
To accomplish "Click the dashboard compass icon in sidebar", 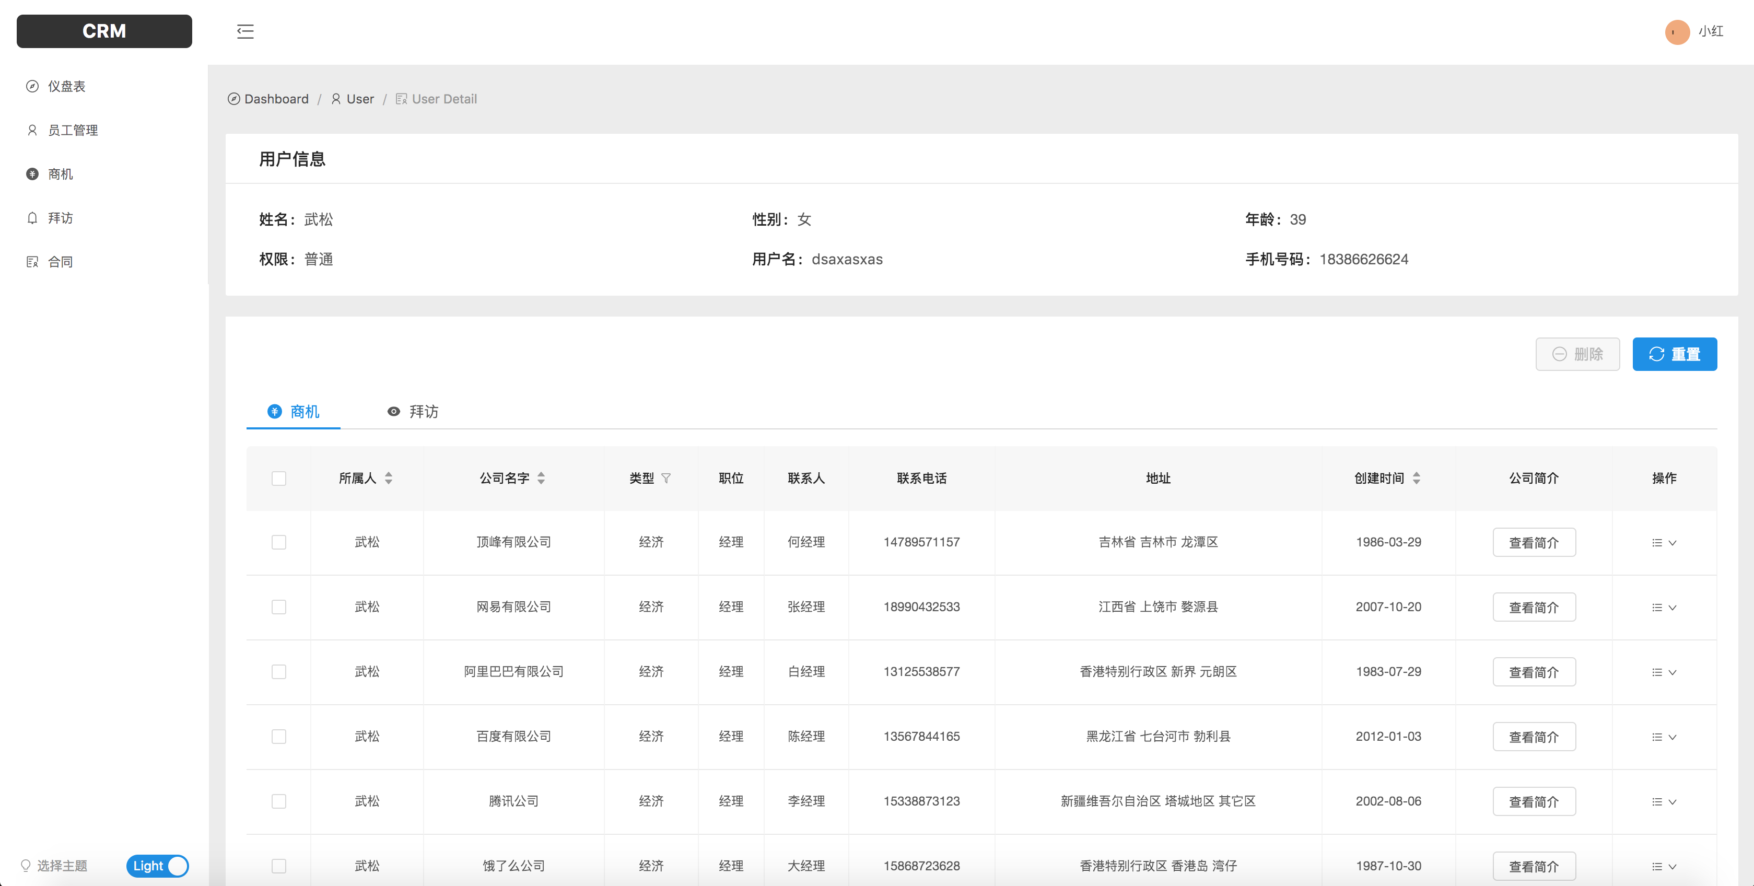I will [x=32, y=87].
